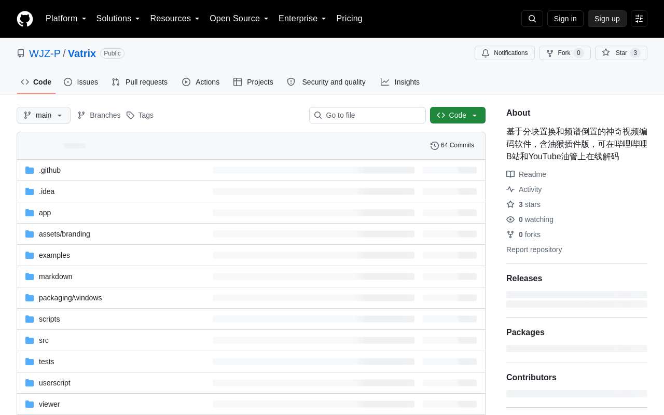Click the GitHub logo icon

tap(25, 19)
